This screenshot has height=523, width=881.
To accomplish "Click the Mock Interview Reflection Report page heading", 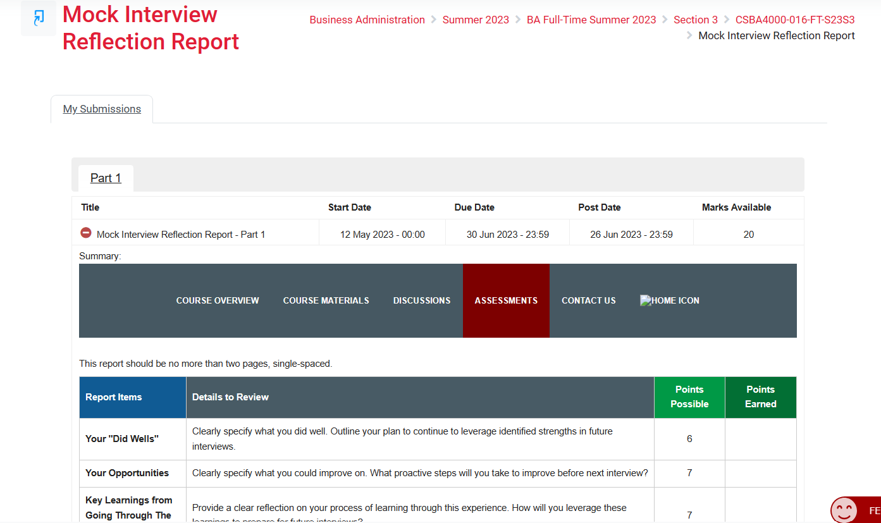I will [151, 28].
